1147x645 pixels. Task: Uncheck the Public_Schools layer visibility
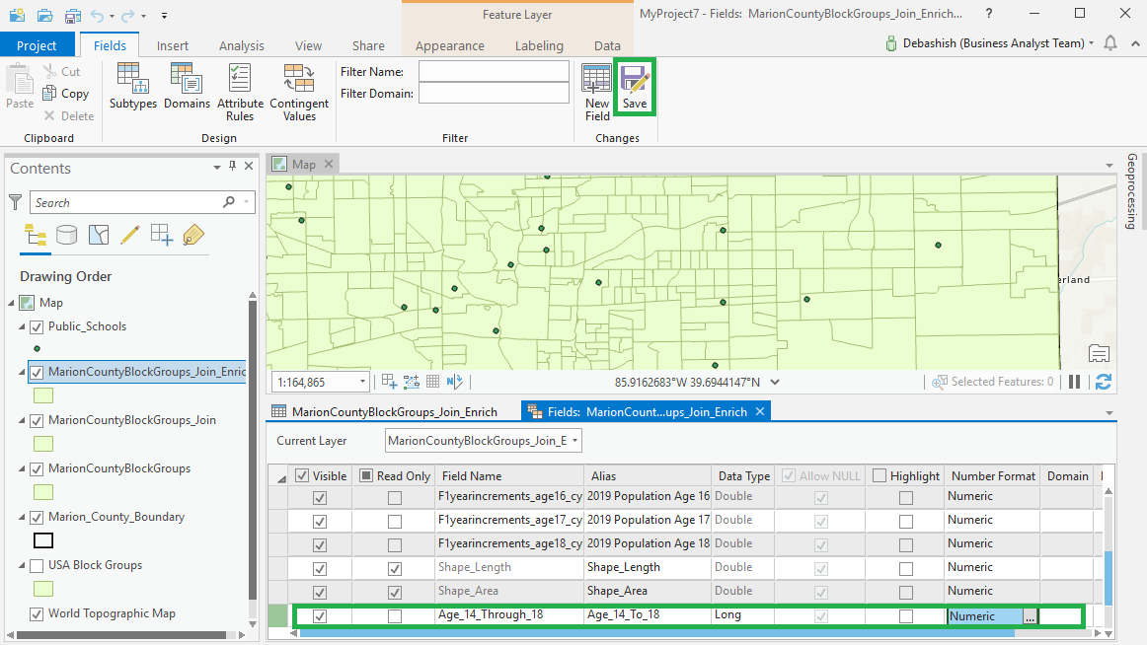[38, 326]
